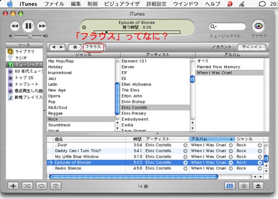Toggle repeat playback

point(41,186)
